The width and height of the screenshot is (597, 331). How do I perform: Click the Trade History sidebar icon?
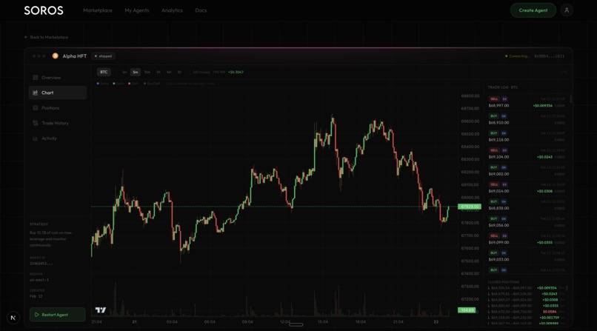click(x=35, y=123)
